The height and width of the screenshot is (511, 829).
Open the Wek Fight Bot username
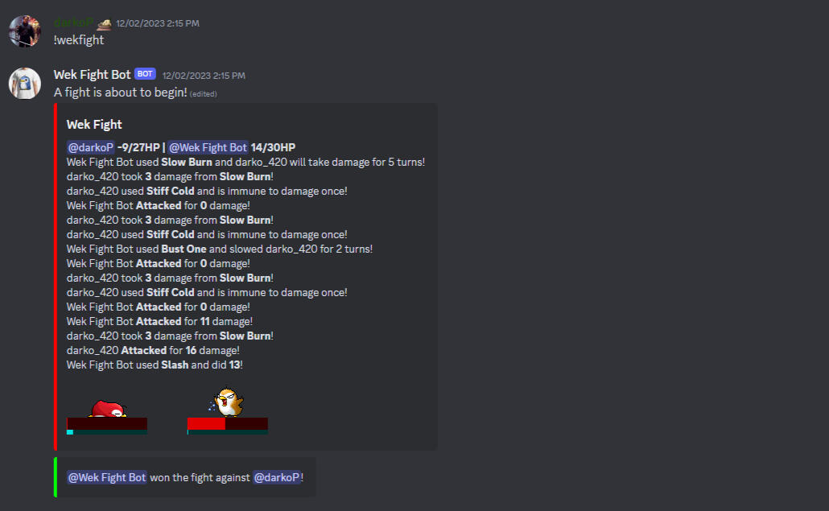92,75
